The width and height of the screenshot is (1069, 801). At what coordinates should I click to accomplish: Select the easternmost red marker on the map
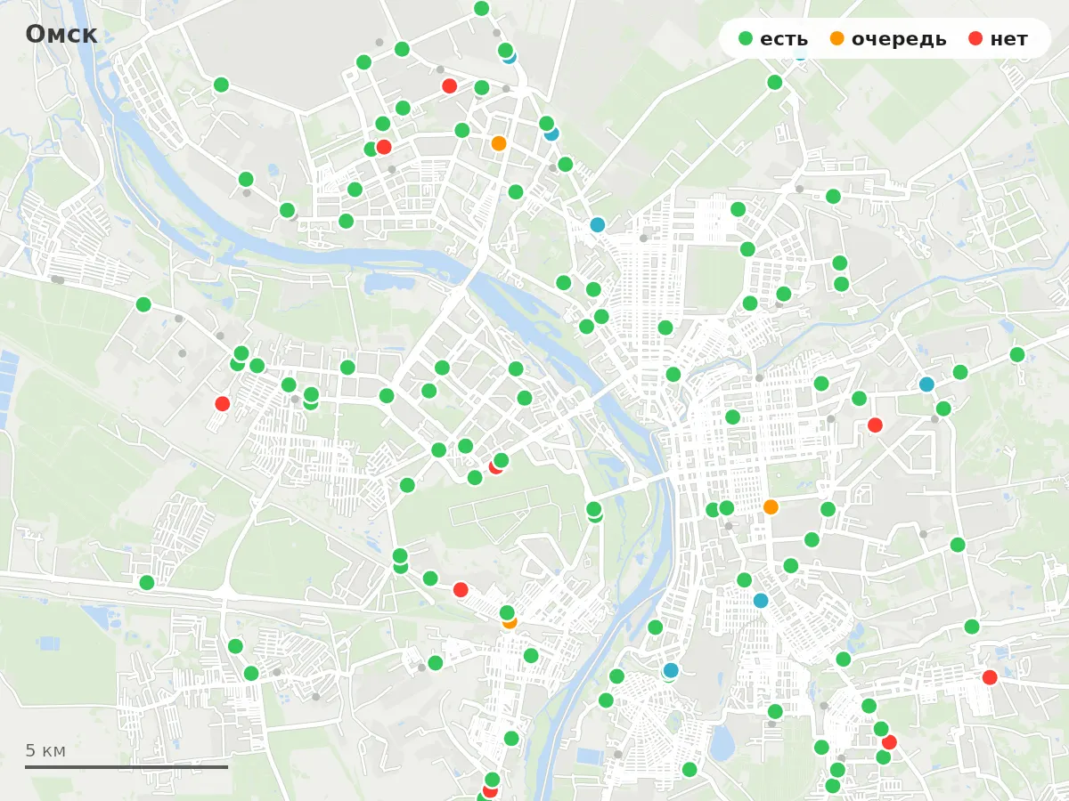click(x=990, y=677)
